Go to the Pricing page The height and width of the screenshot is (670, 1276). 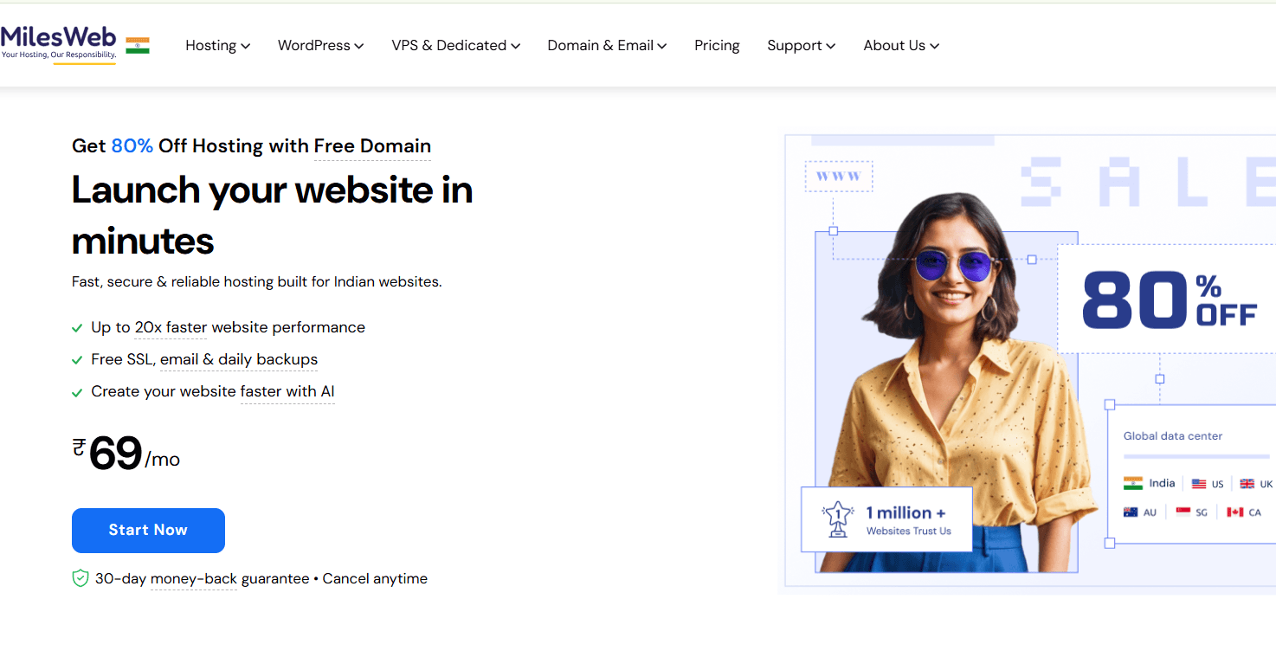717,46
